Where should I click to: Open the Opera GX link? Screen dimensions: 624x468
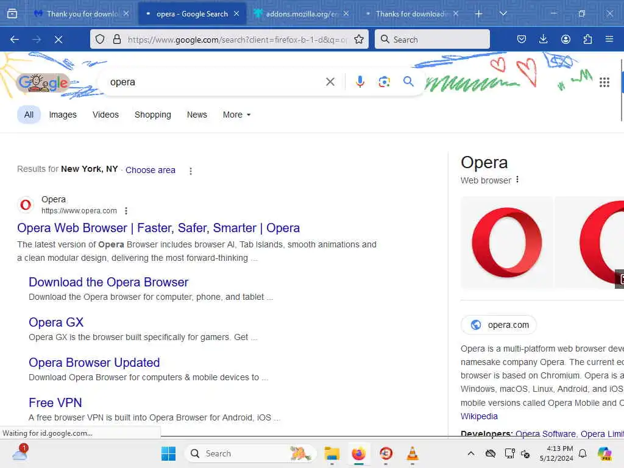[x=56, y=322]
